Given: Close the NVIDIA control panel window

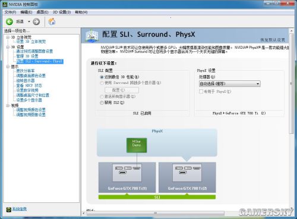Looking at the screenshot, I should point(288,3).
